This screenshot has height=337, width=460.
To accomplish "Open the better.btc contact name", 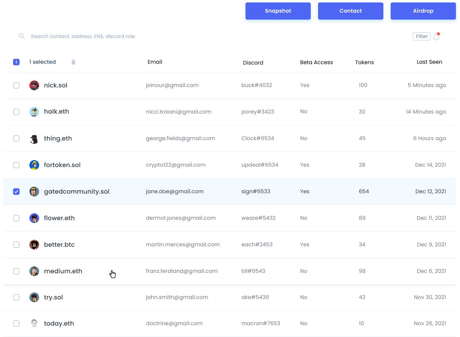I will [x=59, y=244].
